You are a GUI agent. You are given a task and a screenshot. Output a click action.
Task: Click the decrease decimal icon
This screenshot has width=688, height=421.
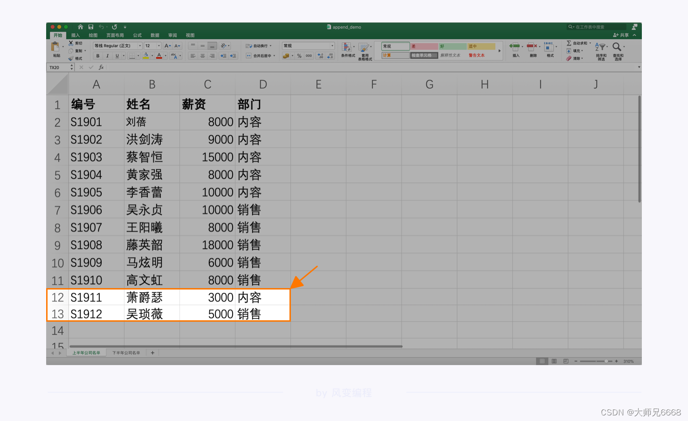tap(330, 56)
